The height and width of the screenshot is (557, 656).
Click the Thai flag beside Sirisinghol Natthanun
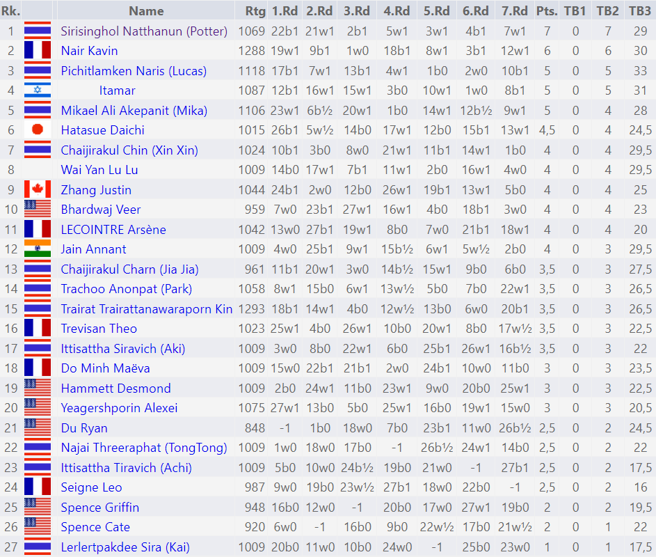[x=38, y=31]
